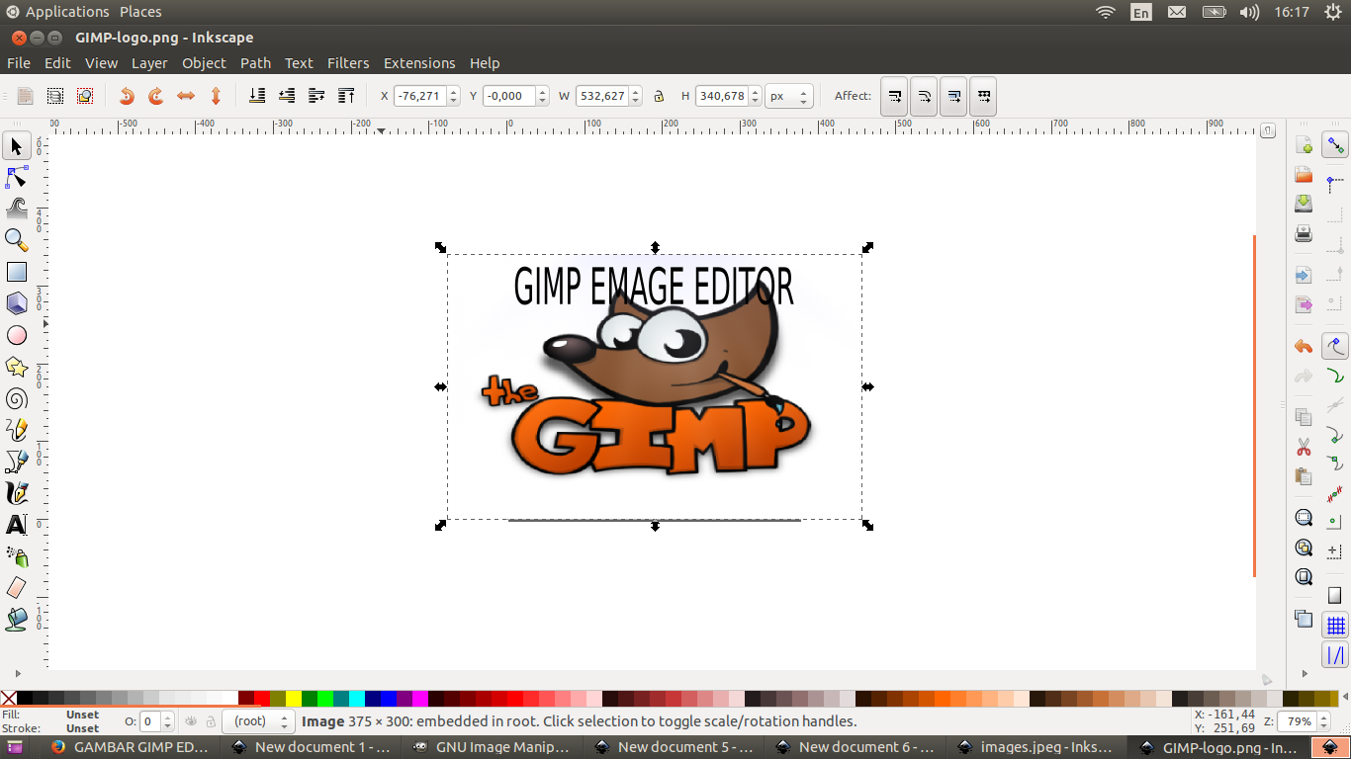Toggle snap to guides
Screen dimensions: 1351x759
(x=1336, y=655)
